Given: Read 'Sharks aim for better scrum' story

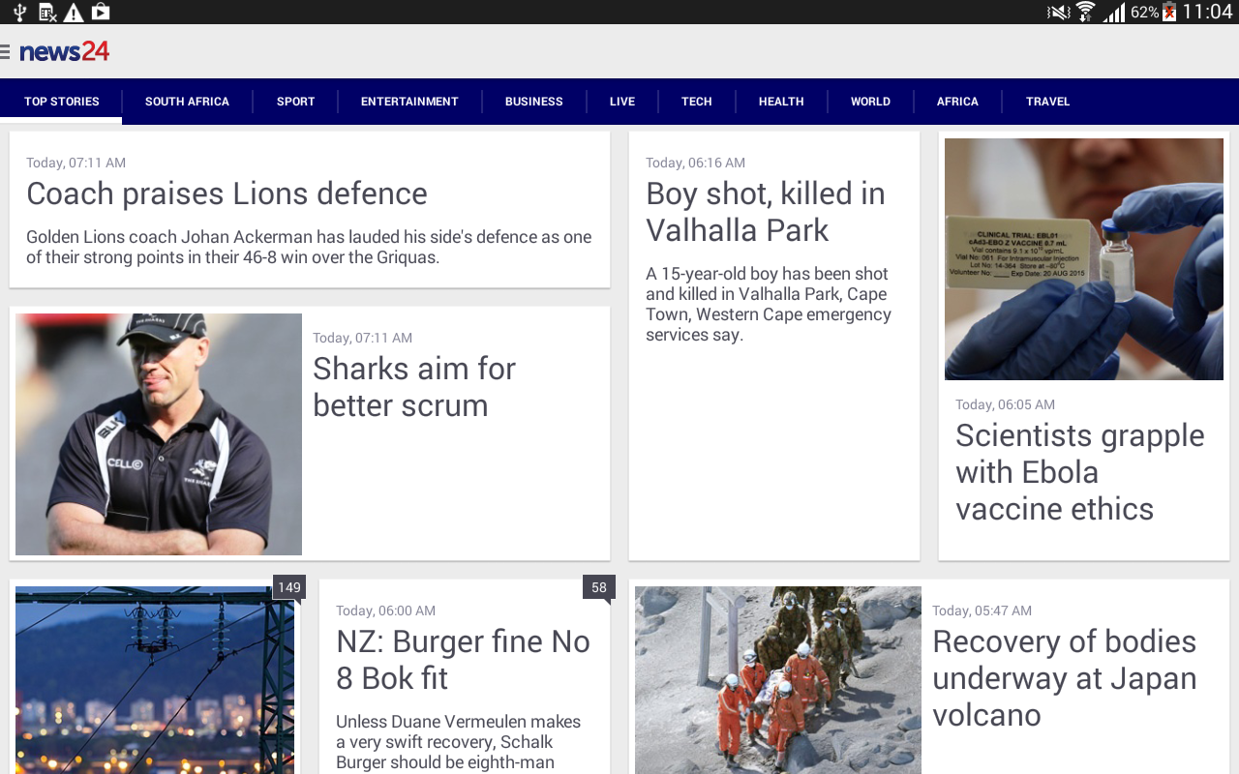Looking at the screenshot, I should 414,387.
